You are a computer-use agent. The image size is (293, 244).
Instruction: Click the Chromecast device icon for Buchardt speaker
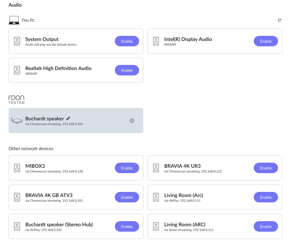[x=17, y=120]
